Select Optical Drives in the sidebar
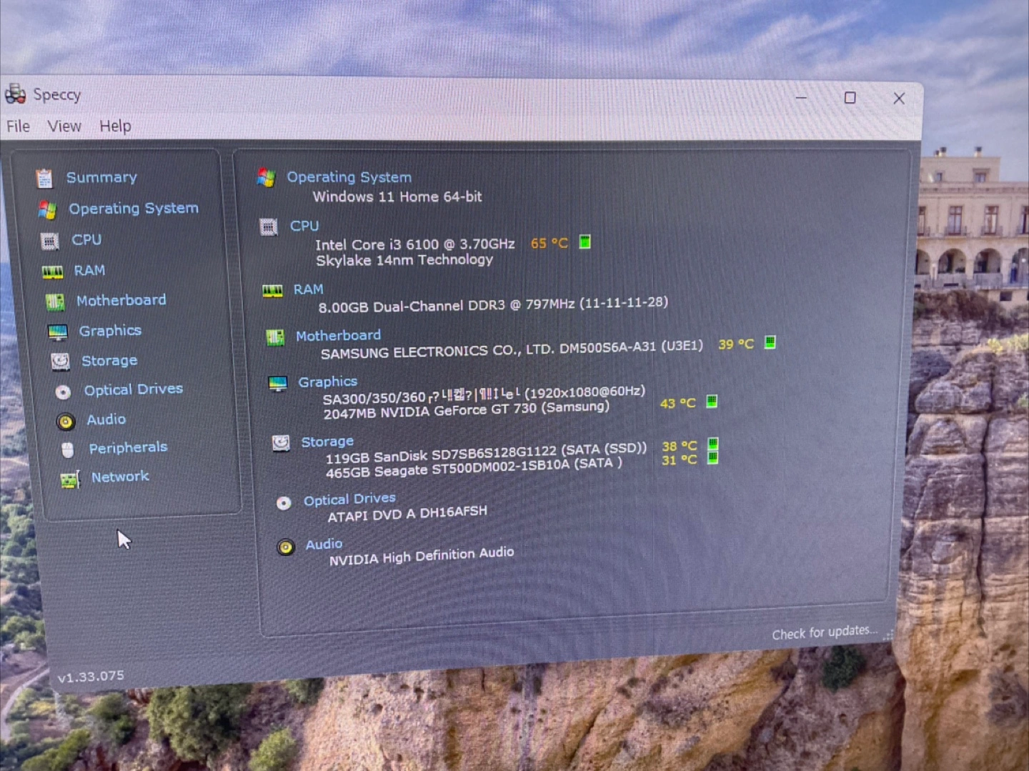The image size is (1029, 771). click(134, 390)
